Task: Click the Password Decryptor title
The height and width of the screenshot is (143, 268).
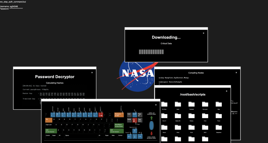Action: (x=55, y=77)
